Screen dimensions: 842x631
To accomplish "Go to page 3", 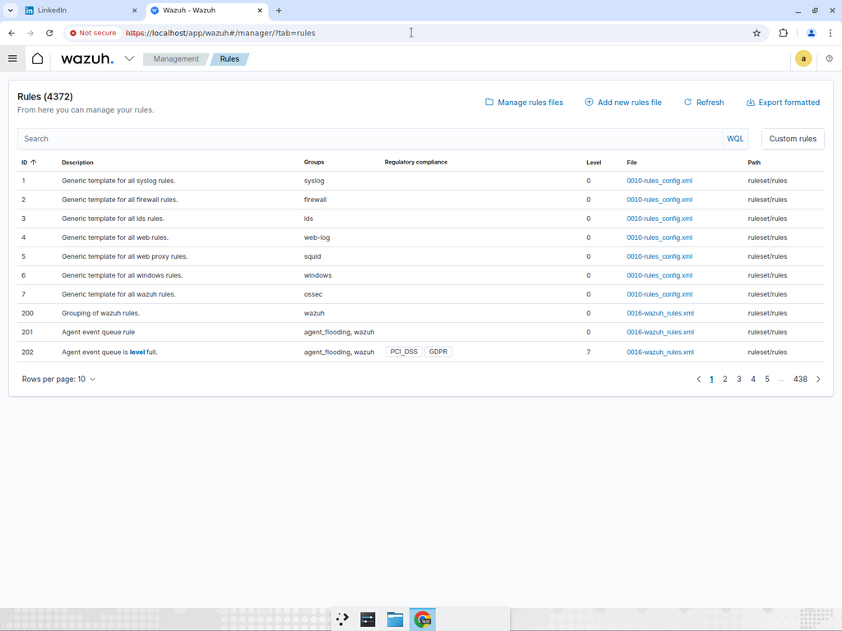I will coord(739,380).
